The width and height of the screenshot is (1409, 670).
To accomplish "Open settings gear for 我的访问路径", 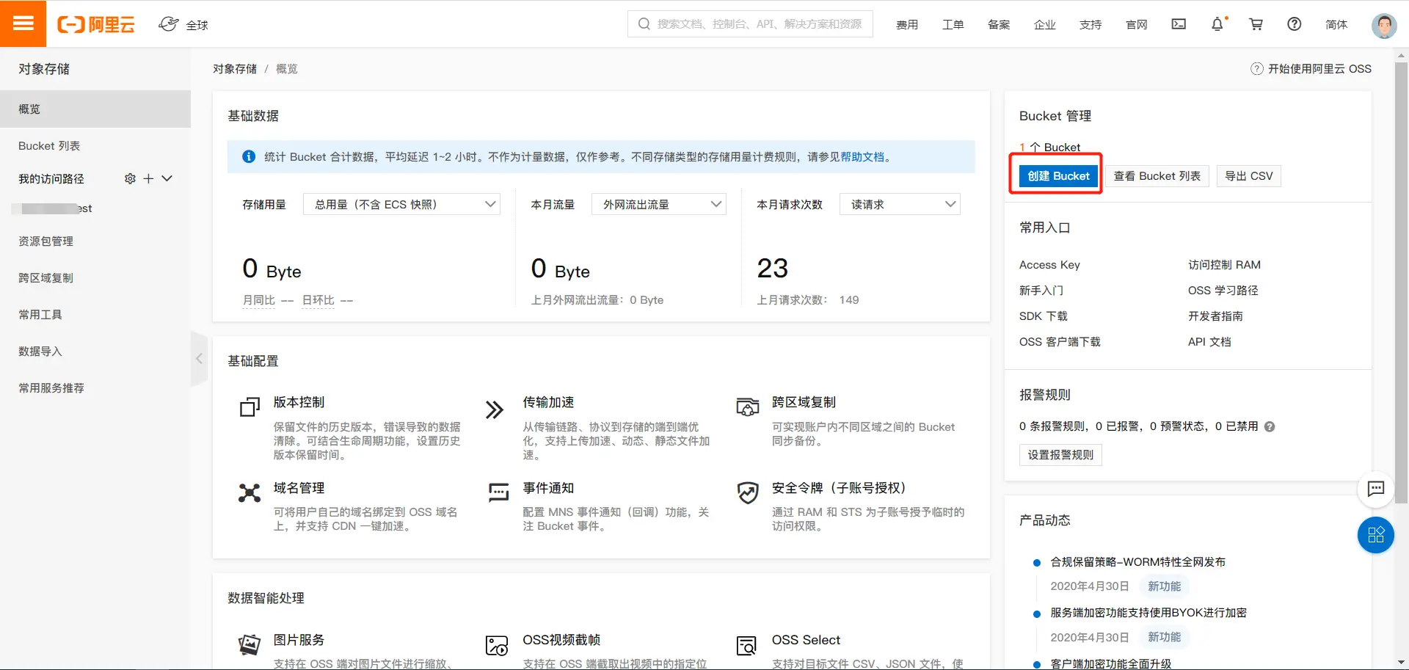I will coord(130,178).
